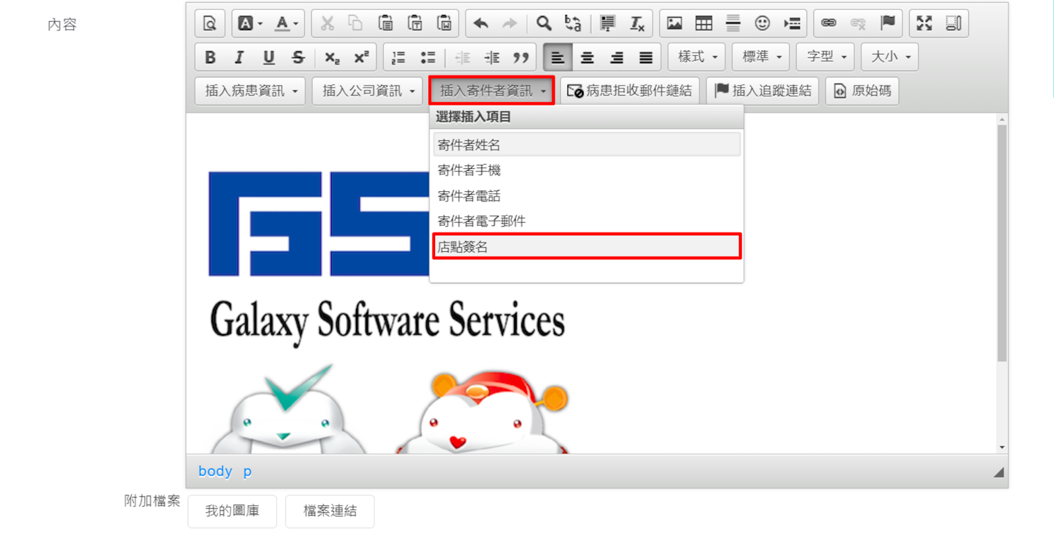The width and height of the screenshot is (1054, 536).
Task: Maximize the editor with fullscreen icon
Action: [924, 24]
